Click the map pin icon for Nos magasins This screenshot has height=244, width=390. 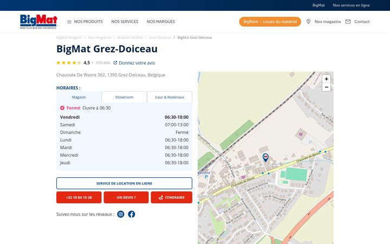click(308, 22)
